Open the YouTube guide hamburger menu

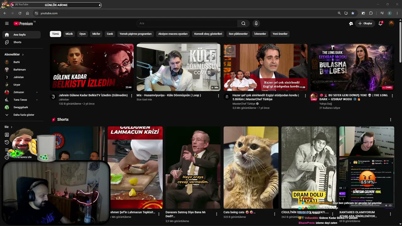pos(7,24)
